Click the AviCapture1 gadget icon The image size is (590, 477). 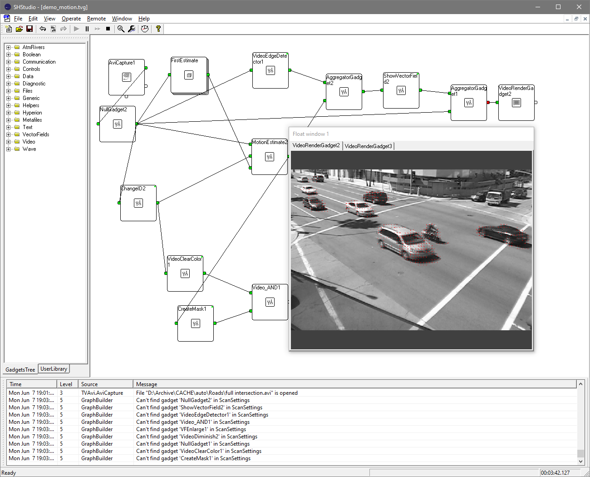point(127,77)
